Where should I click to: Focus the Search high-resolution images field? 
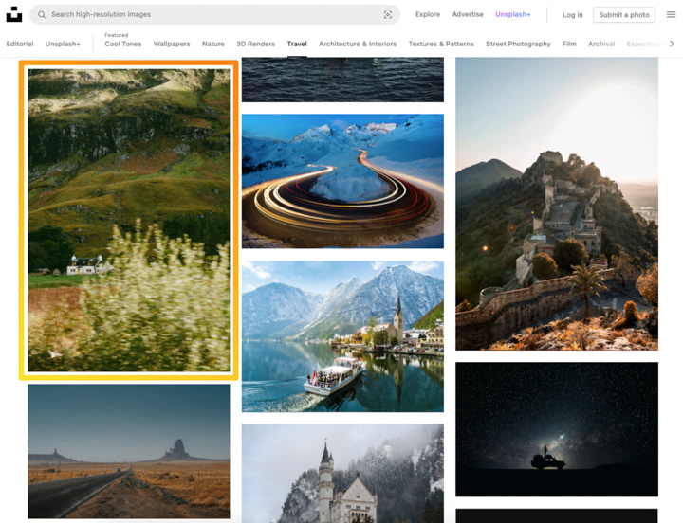(x=214, y=15)
